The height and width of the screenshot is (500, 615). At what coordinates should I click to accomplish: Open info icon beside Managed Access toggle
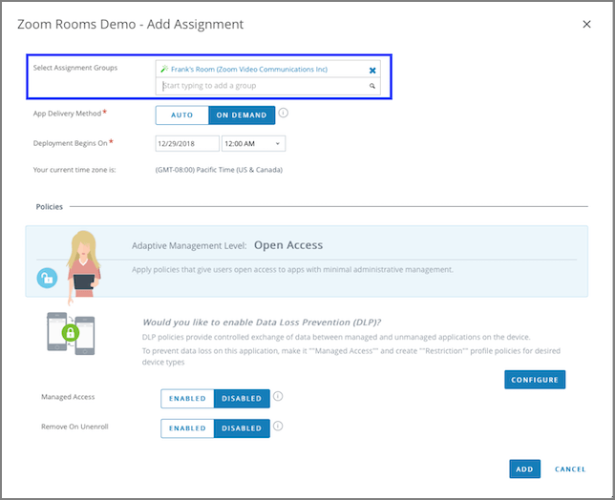click(x=278, y=397)
